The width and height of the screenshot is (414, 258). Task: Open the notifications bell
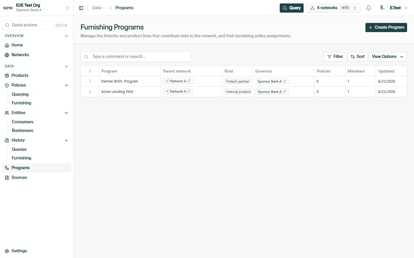369,8
